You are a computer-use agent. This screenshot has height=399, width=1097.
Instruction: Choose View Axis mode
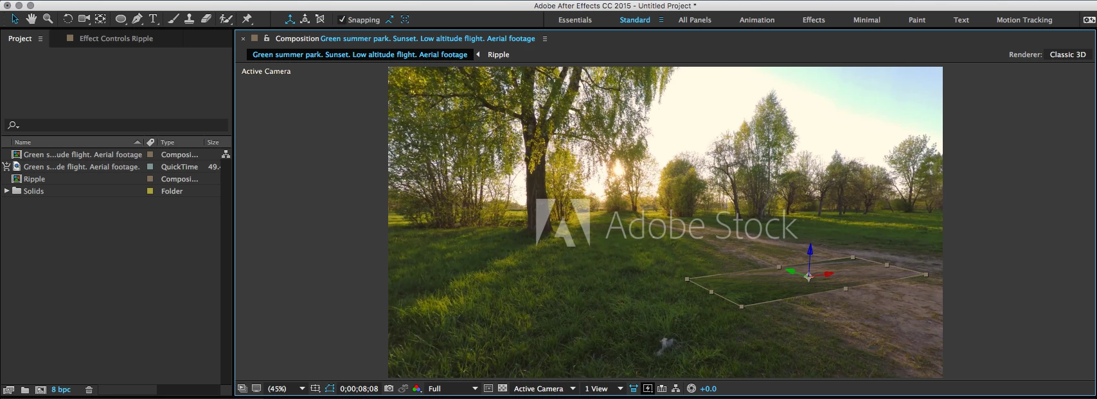click(320, 19)
